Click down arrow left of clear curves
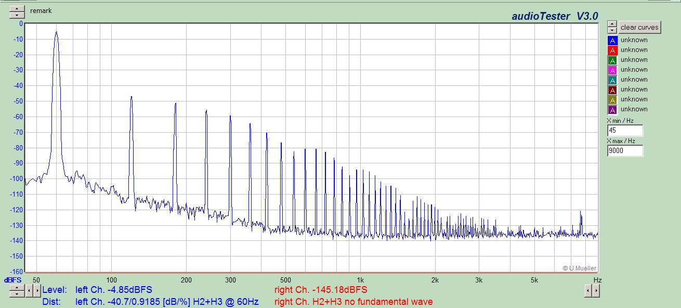Screen dimensions: 681x308 (x=612, y=30)
